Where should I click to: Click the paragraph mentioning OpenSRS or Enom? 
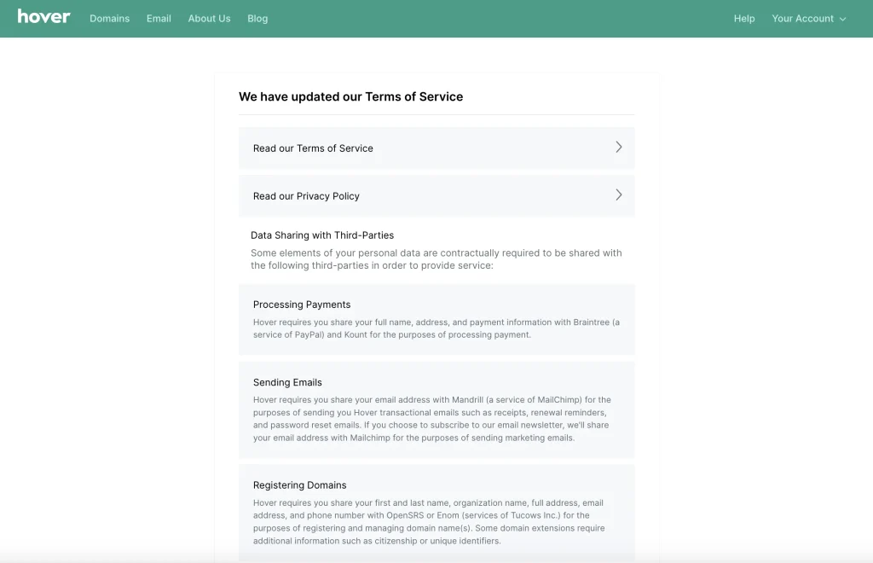click(x=429, y=522)
